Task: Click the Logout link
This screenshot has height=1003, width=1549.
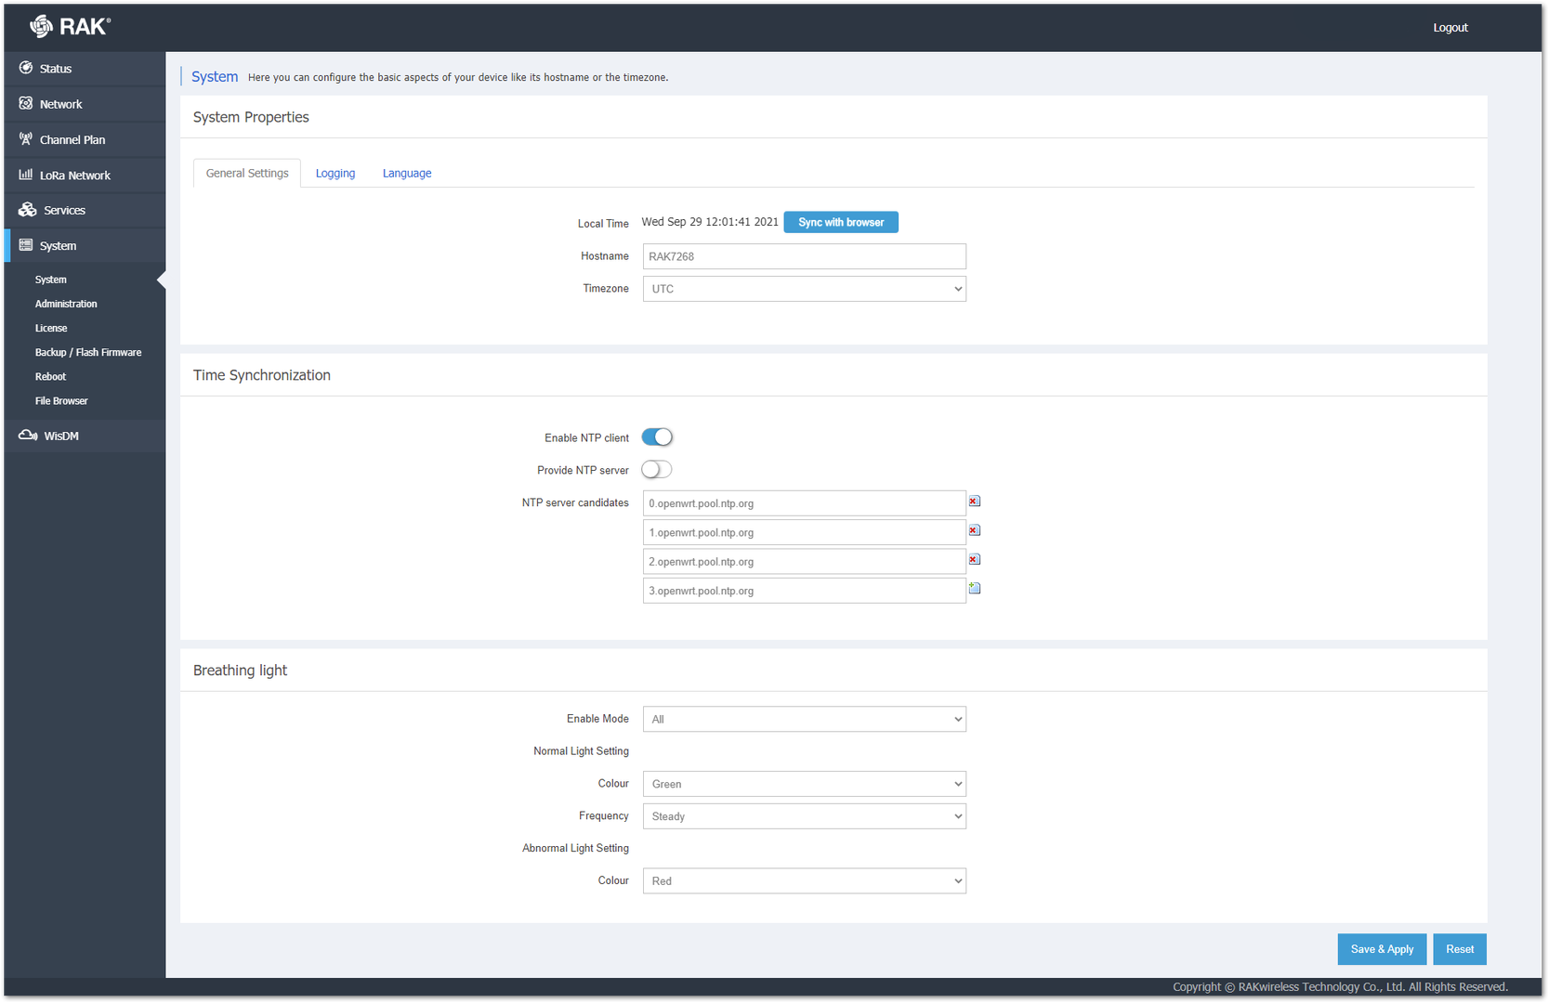Action: tap(1450, 27)
